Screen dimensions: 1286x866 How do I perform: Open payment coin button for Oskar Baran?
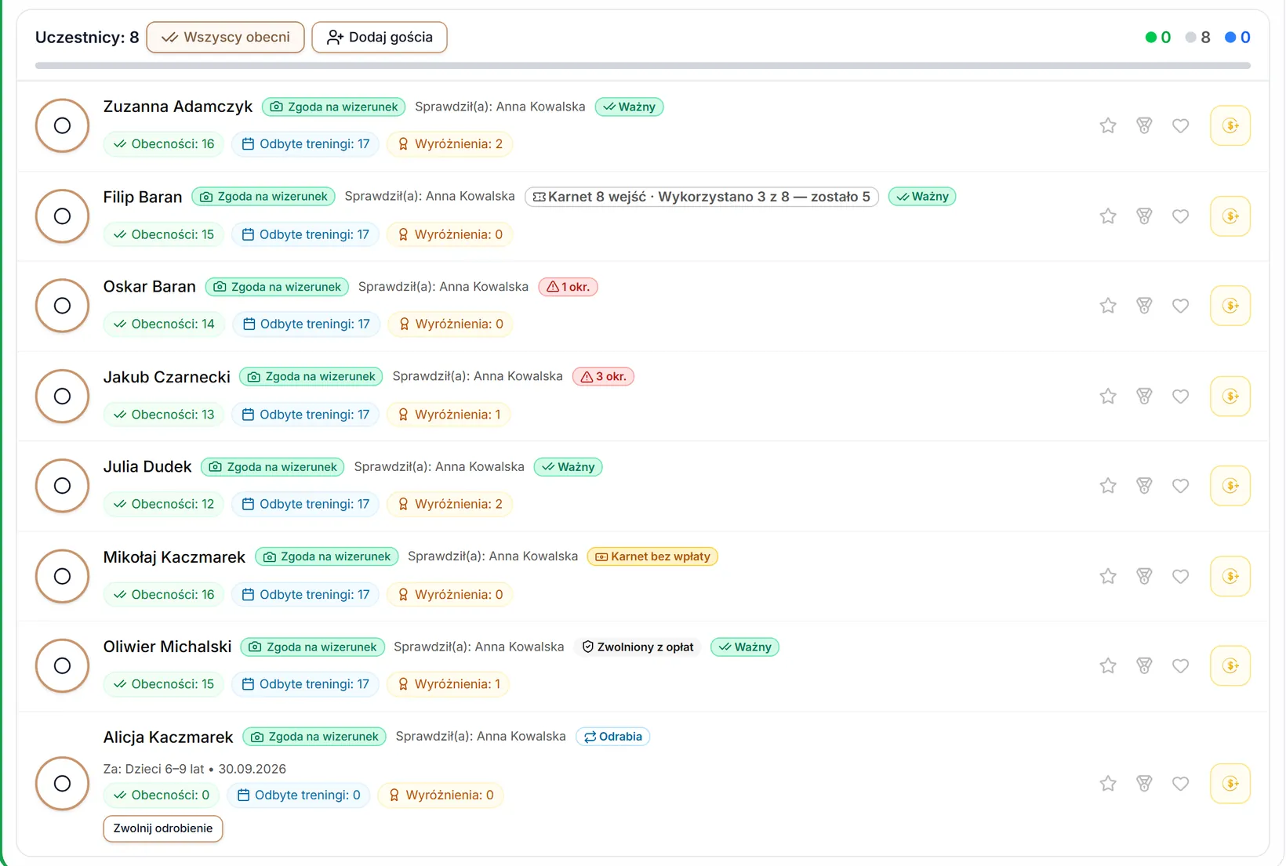coord(1230,306)
